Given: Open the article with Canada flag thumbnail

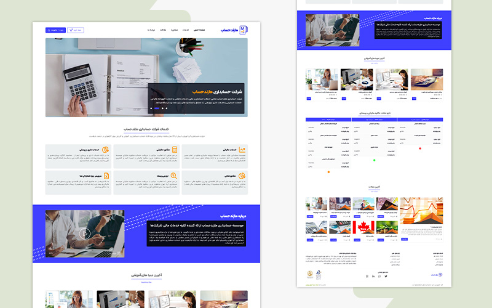Looking at the screenshot, I should point(363,227).
